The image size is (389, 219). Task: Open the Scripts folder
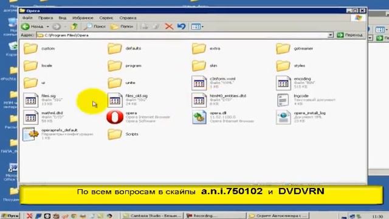click(115, 134)
